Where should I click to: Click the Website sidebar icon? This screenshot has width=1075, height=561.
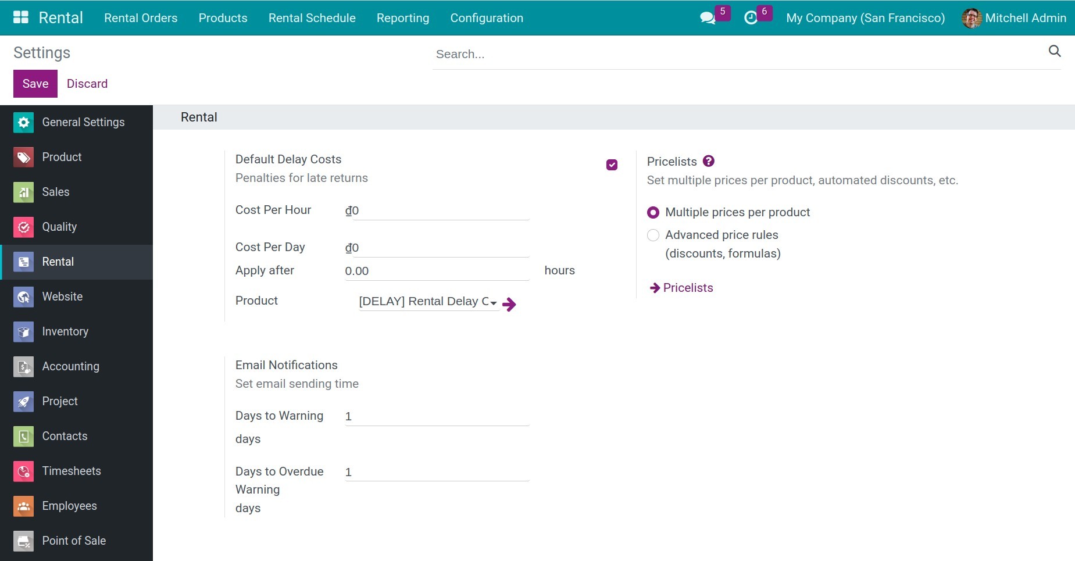coord(23,296)
